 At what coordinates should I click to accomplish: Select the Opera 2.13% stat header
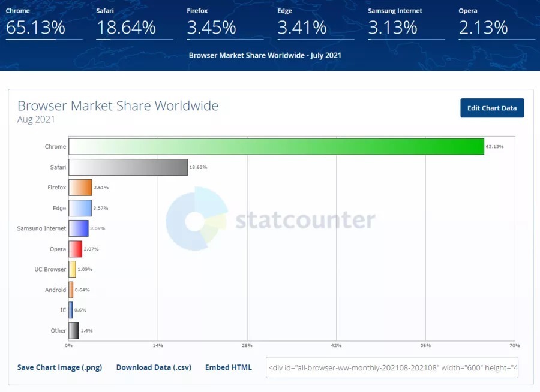click(x=497, y=23)
